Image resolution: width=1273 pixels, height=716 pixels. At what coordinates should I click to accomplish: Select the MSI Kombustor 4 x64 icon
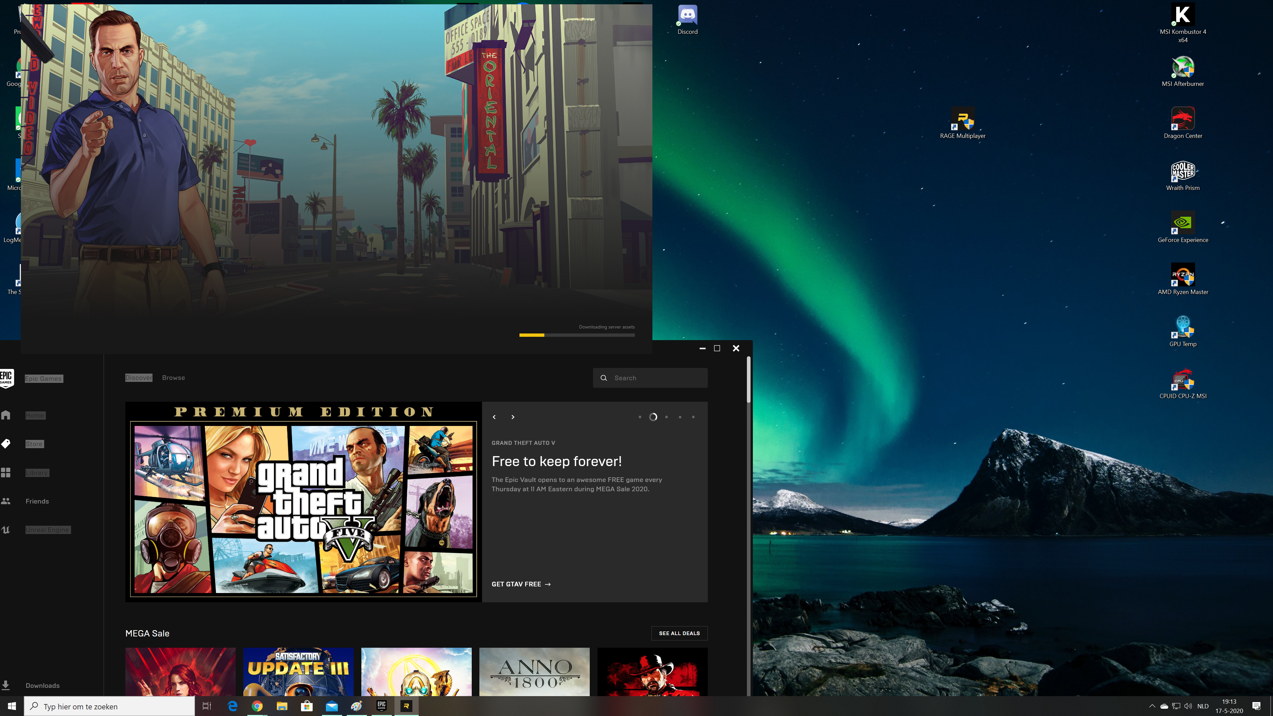click(1182, 23)
